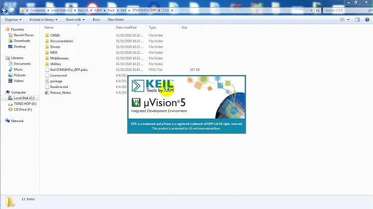Click the Keil.STM32H7xx_DFP.pdsc file icon
The width and height of the screenshot is (373, 209).
(47, 70)
